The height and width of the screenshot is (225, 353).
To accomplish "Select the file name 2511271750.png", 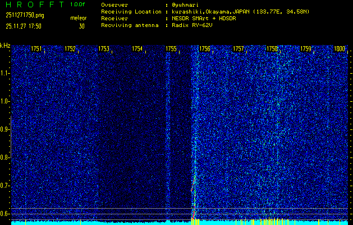I will (x=25, y=16).
